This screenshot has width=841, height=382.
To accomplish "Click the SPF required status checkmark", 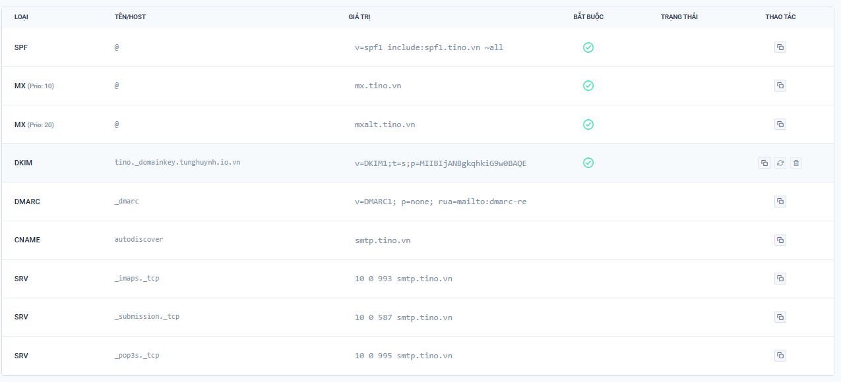I will (x=588, y=47).
